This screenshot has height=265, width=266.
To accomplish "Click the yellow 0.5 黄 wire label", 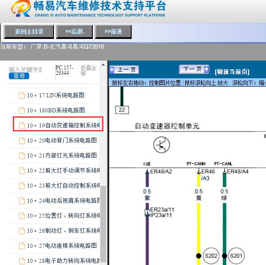I will [198, 195].
